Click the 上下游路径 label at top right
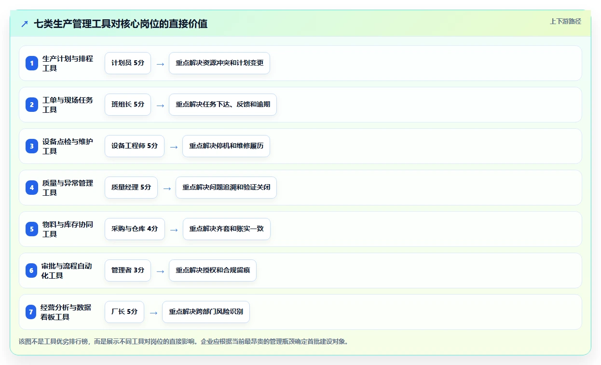Viewport: 601px width, 365px height. click(x=565, y=21)
